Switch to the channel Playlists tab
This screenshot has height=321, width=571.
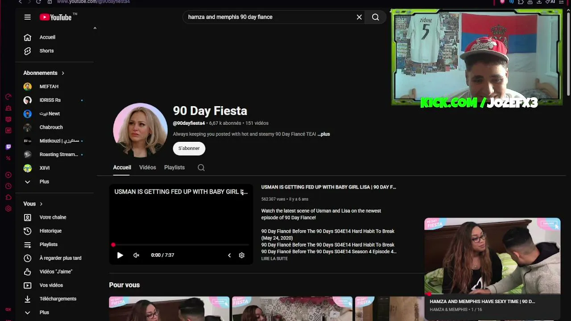[x=174, y=168]
